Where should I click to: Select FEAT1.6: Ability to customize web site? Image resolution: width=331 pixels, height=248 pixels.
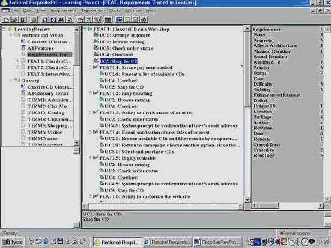145,196
